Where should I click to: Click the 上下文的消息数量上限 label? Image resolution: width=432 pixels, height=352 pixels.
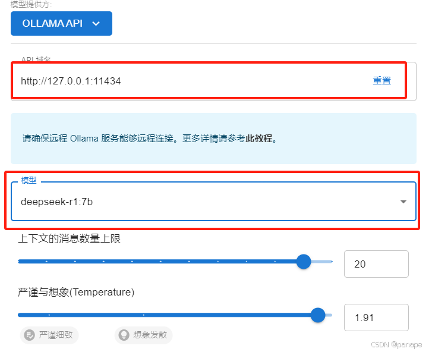70,238
